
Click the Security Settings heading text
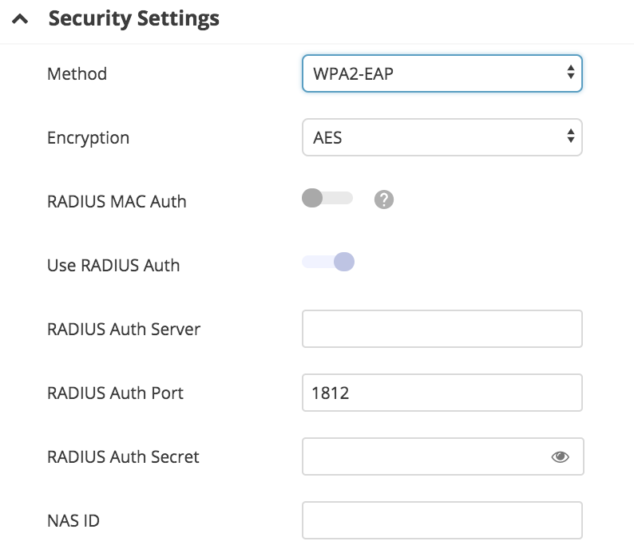(x=133, y=18)
